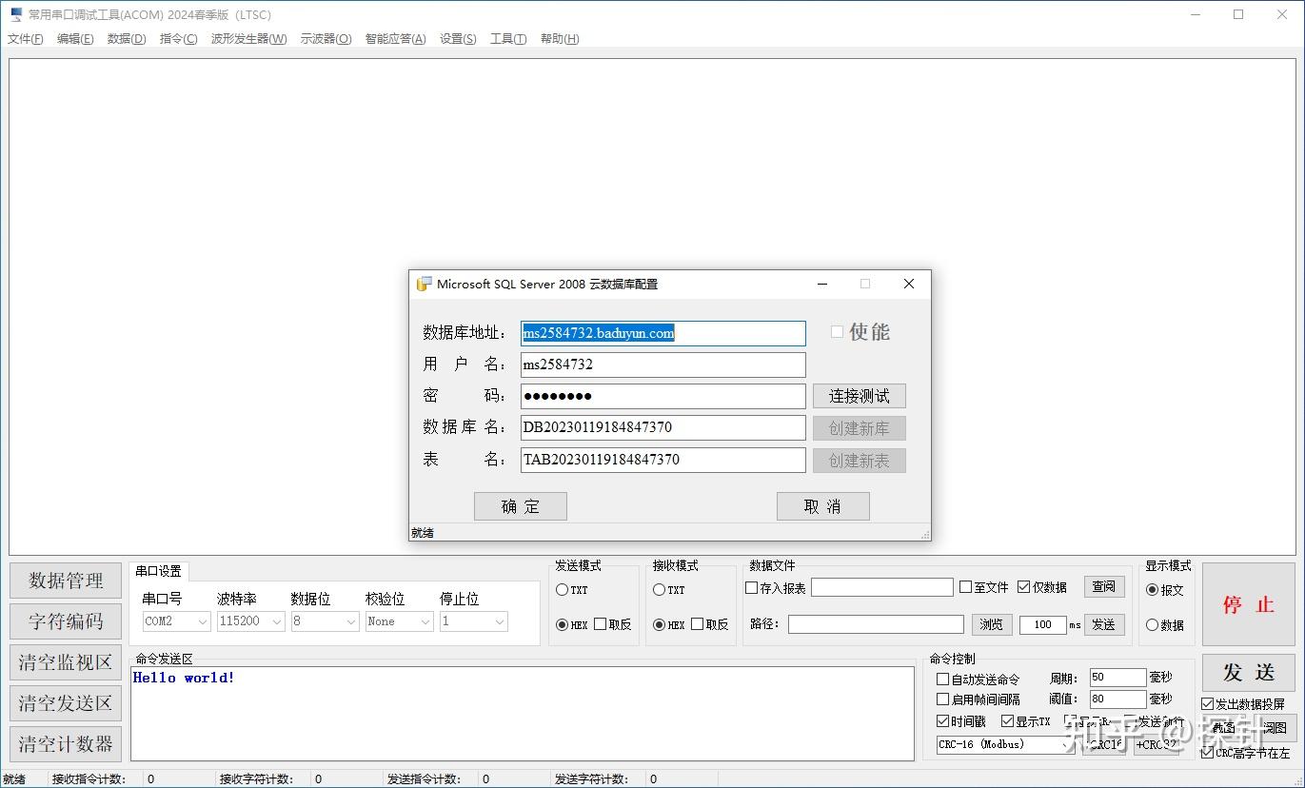Focus the 阈值 field showing 80
Screen dimensions: 1305x788
1118,699
